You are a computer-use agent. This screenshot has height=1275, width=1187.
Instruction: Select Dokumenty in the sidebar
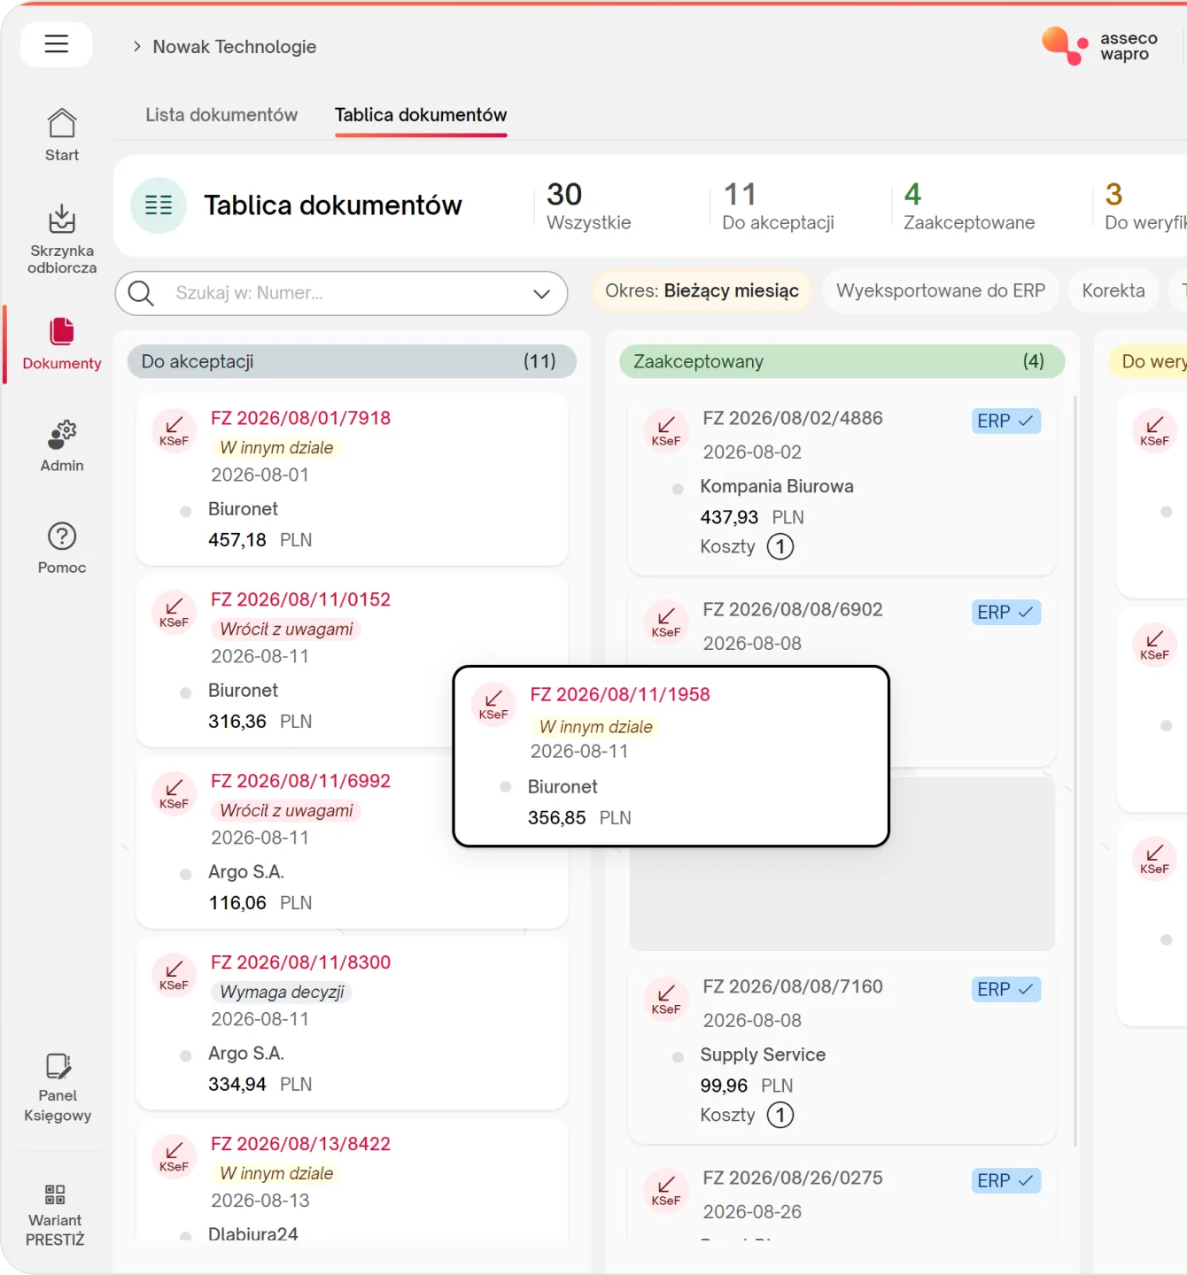tap(62, 344)
